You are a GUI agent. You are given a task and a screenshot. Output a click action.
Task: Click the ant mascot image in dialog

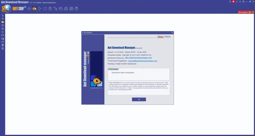click(97, 81)
